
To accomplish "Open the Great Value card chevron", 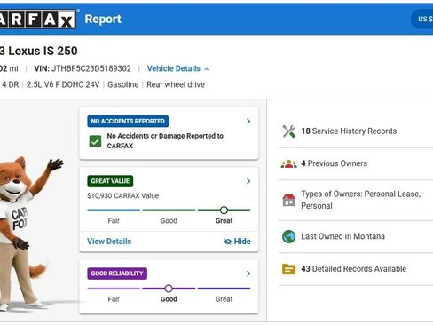I will tap(248, 181).
